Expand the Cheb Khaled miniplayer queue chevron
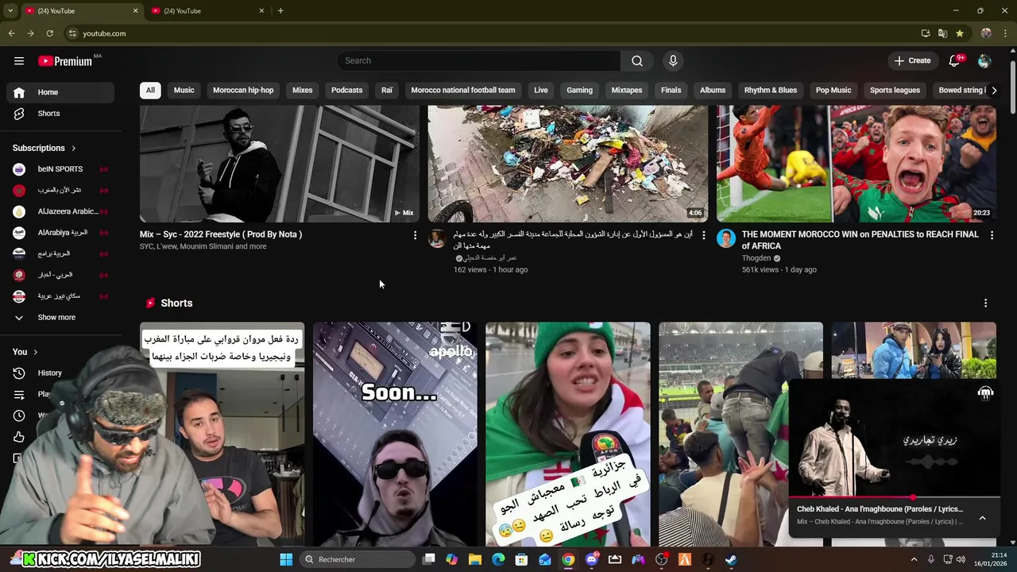The width and height of the screenshot is (1017, 572). (982, 518)
